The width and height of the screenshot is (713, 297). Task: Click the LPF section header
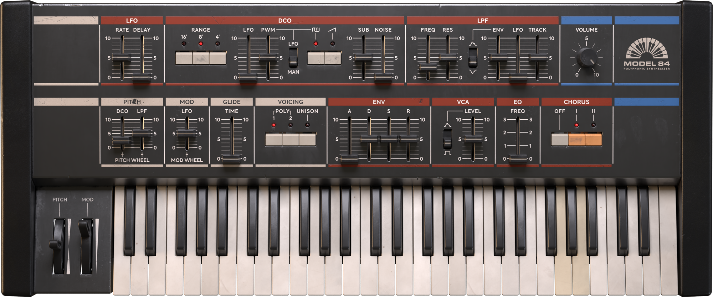coord(483,21)
